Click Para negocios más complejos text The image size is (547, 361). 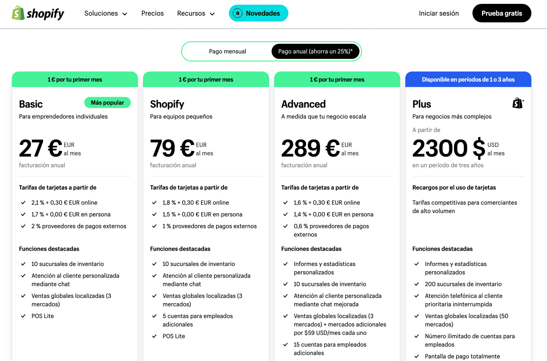pos(452,117)
